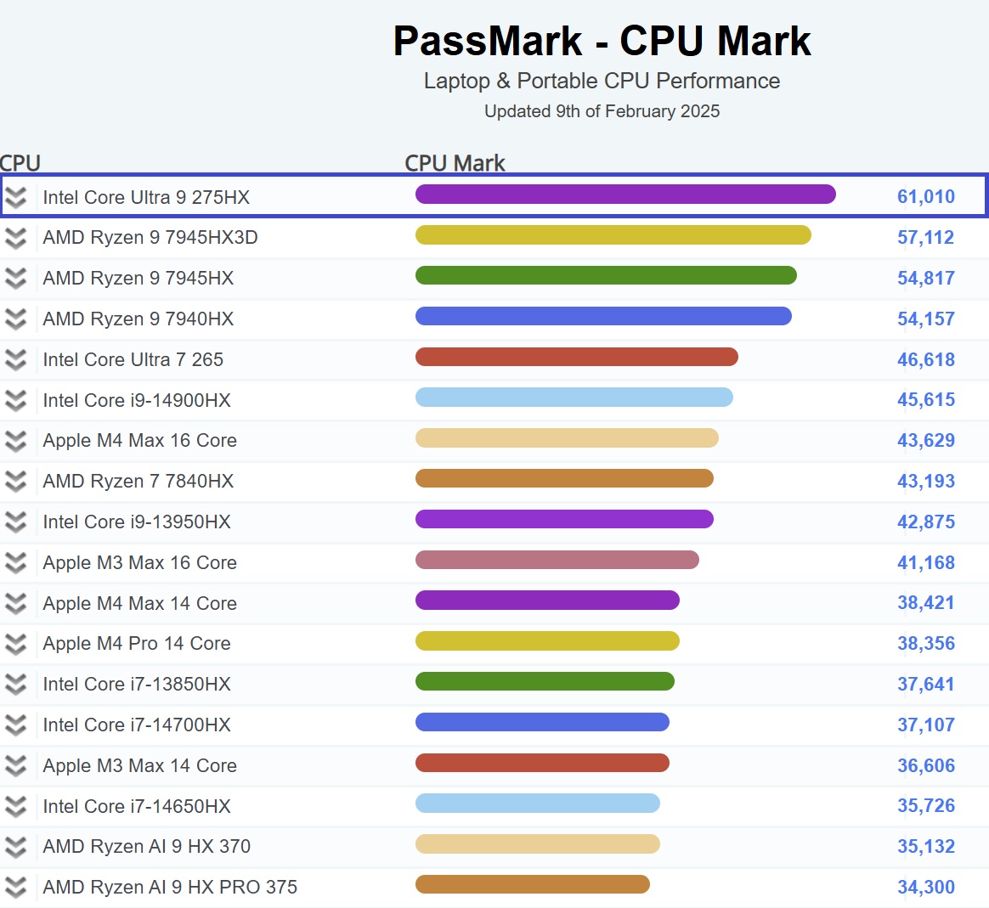Open the score link 61,010

click(926, 196)
